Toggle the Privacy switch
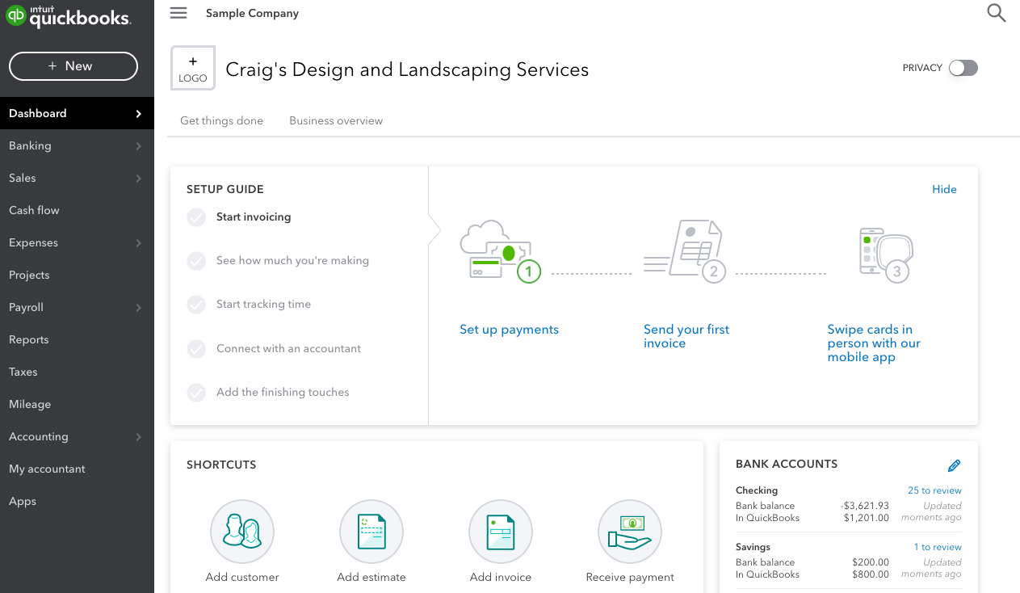Viewport: 1020px width, 593px height. [x=963, y=68]
